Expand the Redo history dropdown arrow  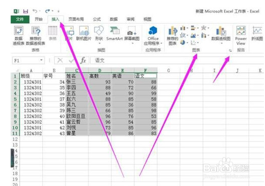[x=52, y=11]
